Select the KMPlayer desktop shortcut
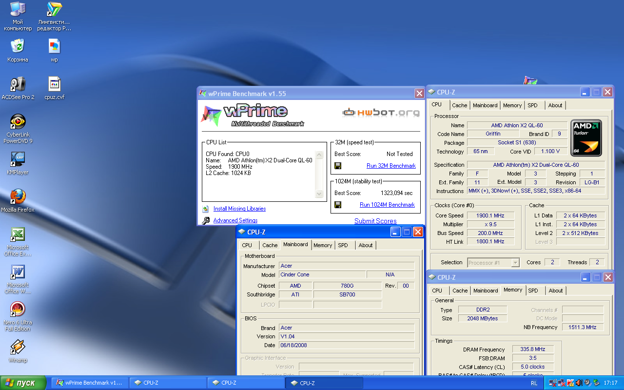624x390 pixels. (x=18, y=163)
